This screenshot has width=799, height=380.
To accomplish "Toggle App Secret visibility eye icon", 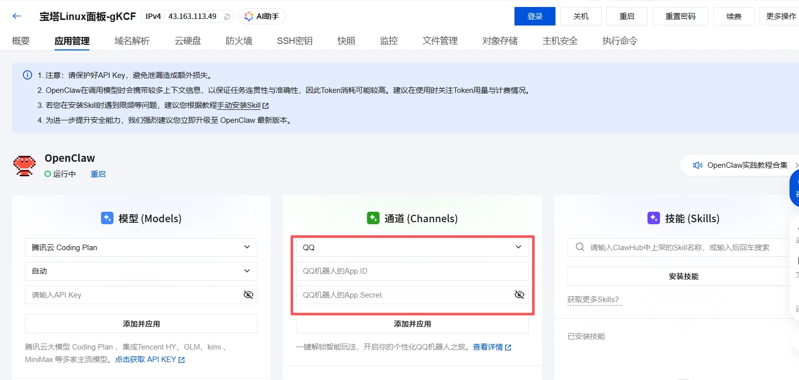I will click(x=519, y=295).
